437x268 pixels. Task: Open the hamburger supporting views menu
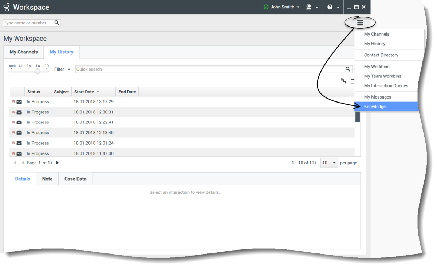pos(360,23)
